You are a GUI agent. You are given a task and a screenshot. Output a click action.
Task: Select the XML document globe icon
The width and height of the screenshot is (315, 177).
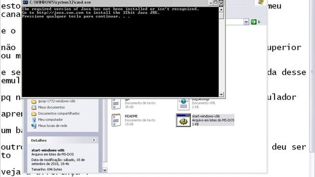(x=184, y=104)
